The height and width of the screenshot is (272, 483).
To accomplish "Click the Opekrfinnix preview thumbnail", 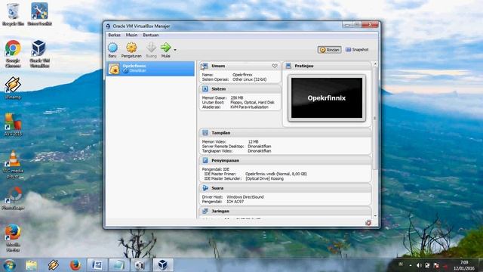I will point(327,97).
